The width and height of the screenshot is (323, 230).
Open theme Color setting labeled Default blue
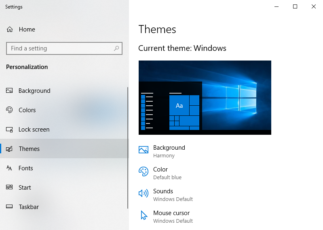click(x=160, y=173)
